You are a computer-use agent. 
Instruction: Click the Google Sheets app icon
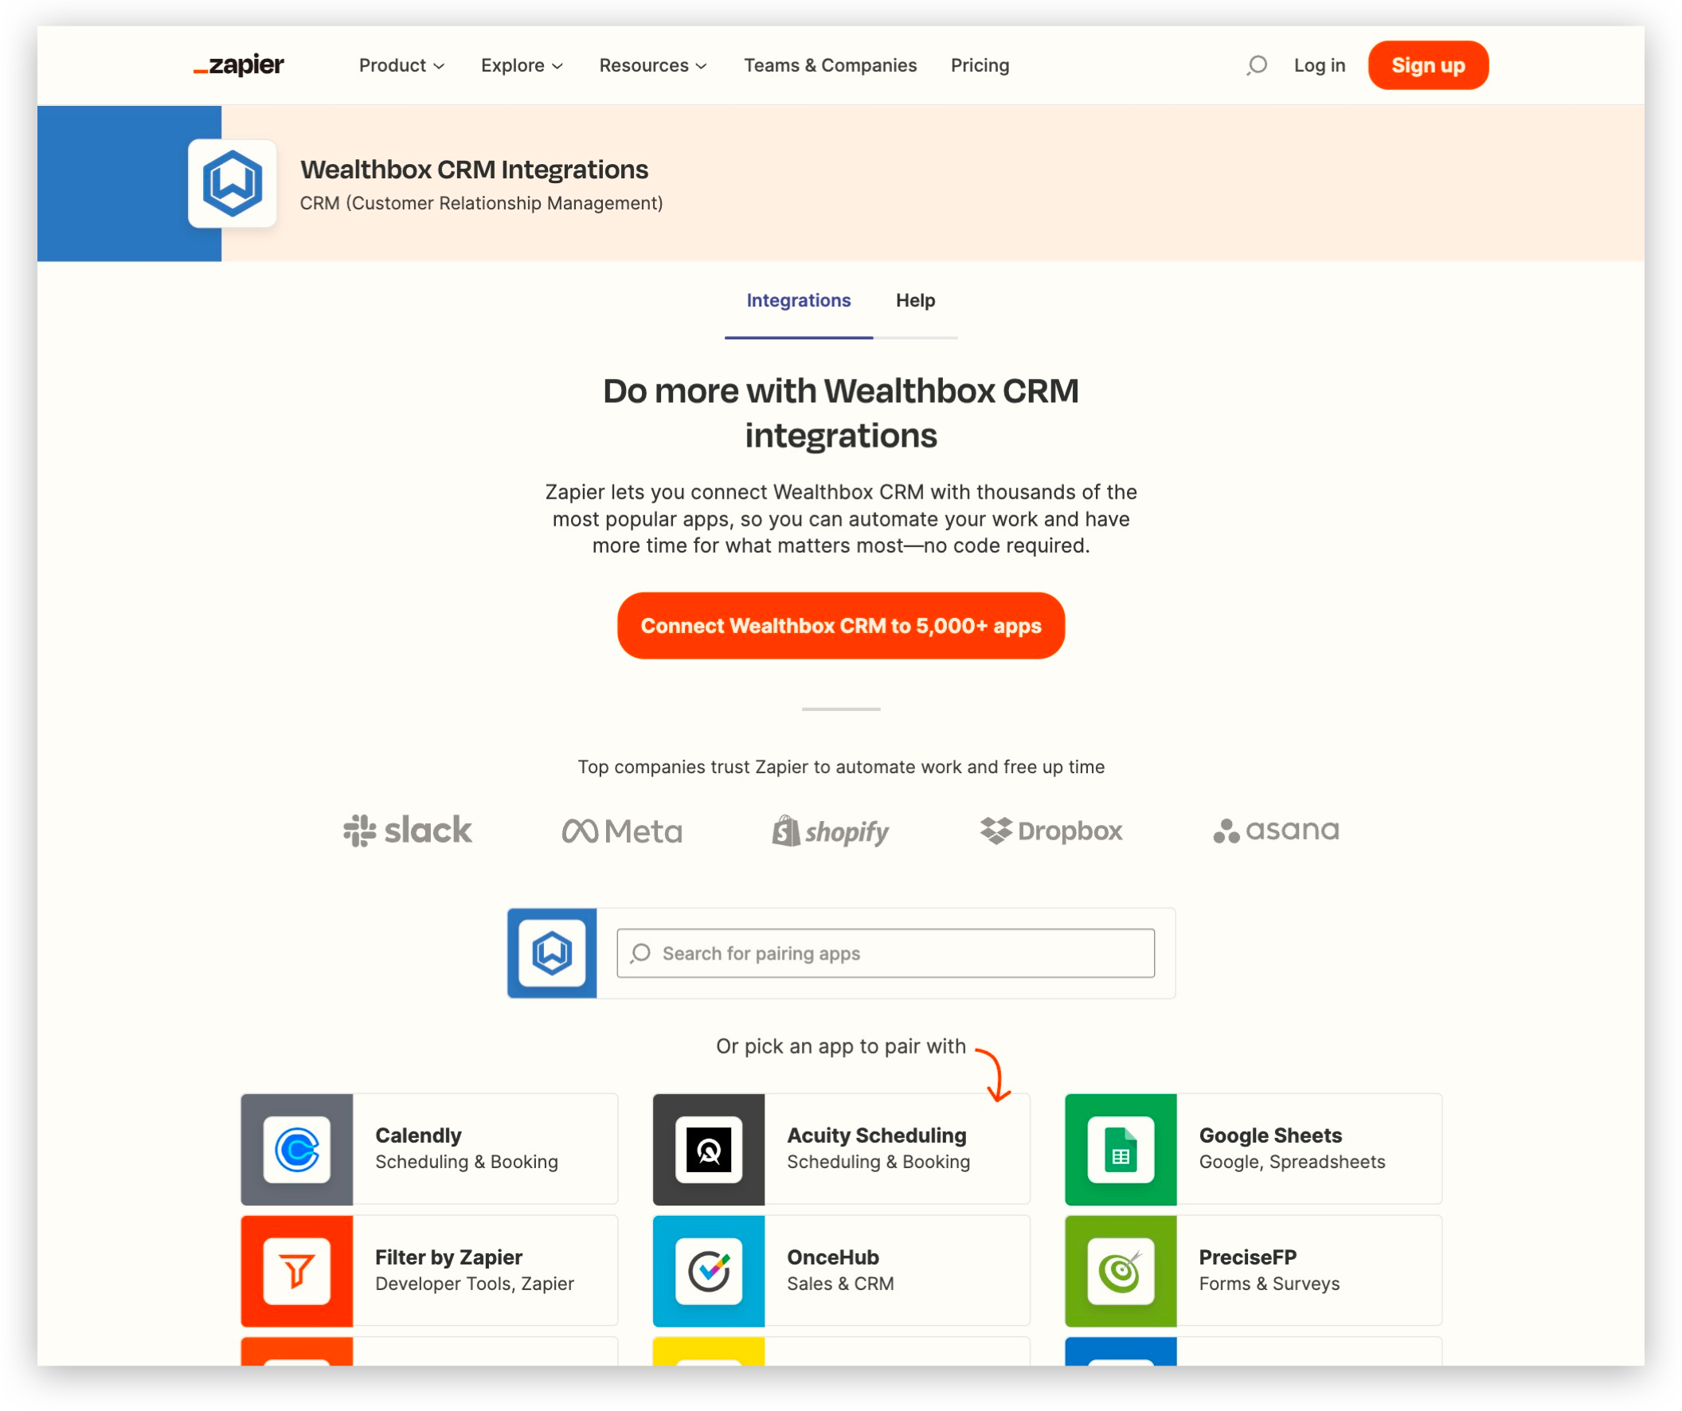pos(1121,1149)
